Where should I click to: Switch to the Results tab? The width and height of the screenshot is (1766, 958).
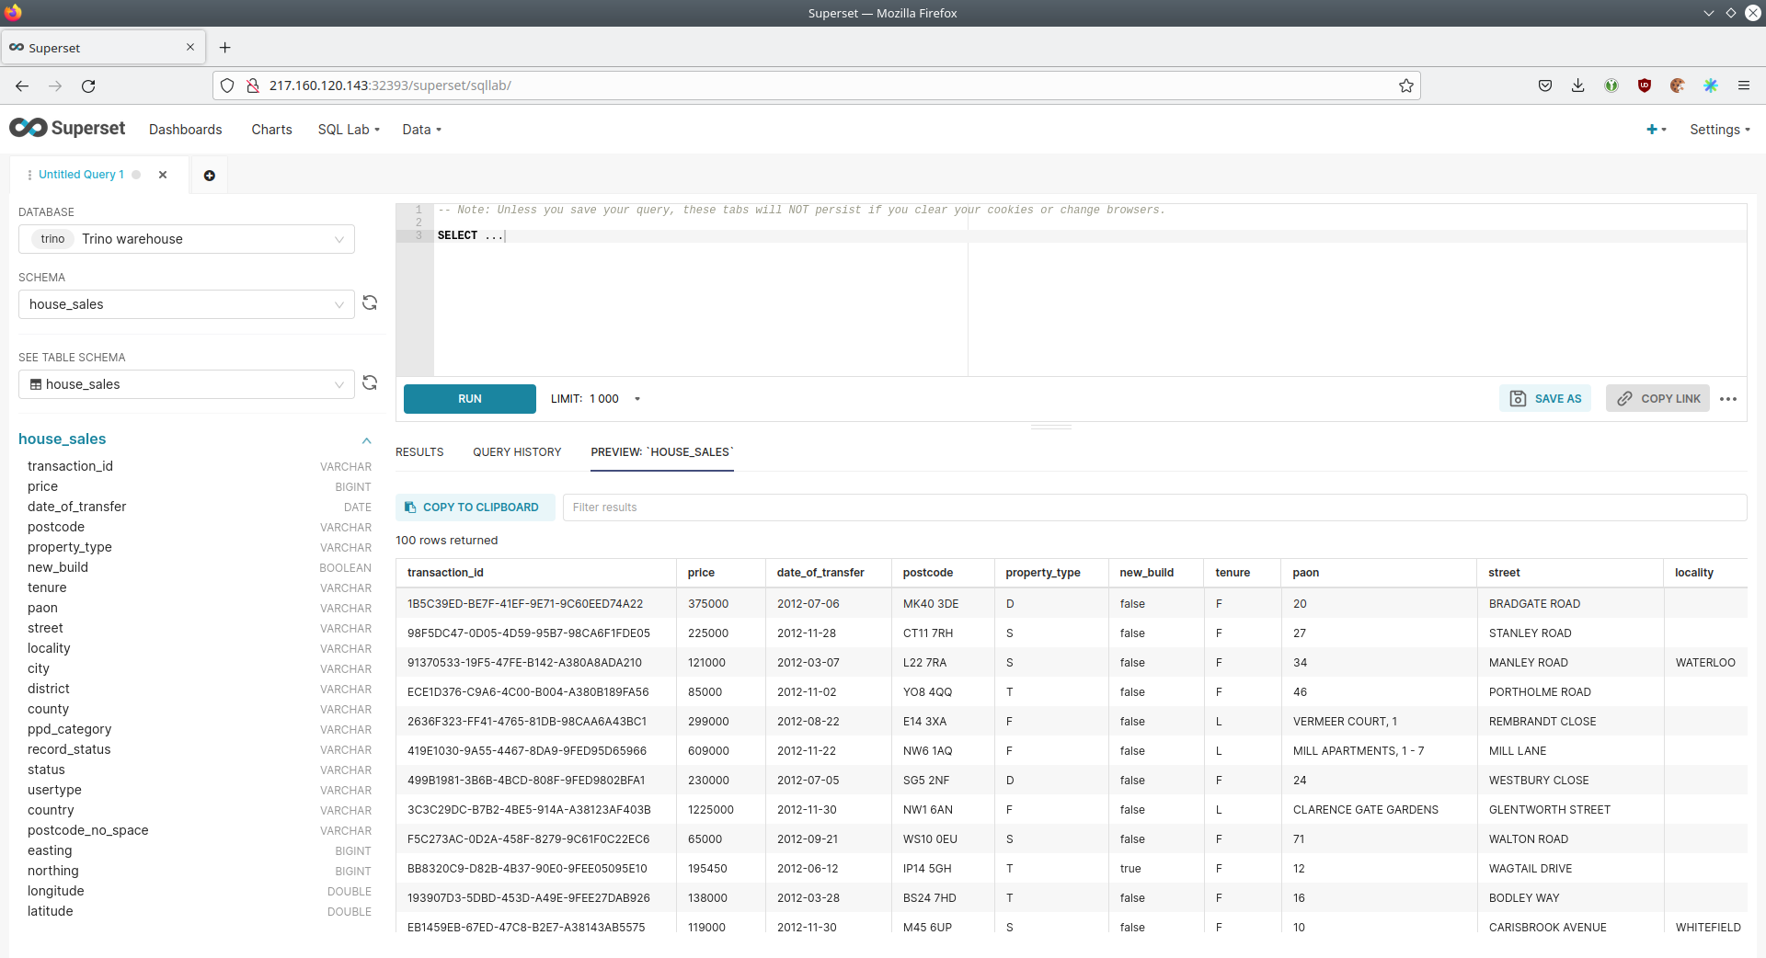tap(419, 452)
